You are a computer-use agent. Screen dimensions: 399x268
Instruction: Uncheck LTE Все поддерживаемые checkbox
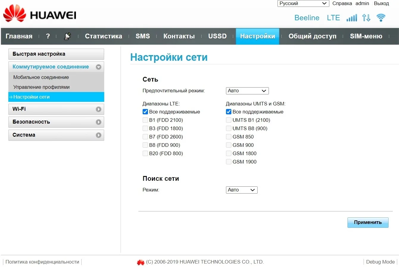pos(145,112)
